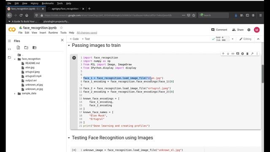270x152 pixels.
Task: Open Firefox hamburger menu
Action: (260, 15)
